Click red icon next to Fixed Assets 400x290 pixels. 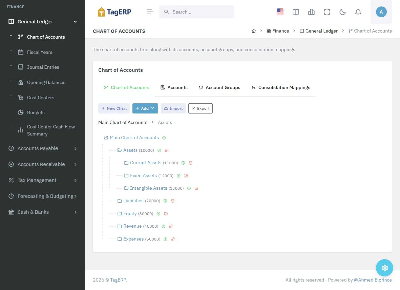(186, 176)
